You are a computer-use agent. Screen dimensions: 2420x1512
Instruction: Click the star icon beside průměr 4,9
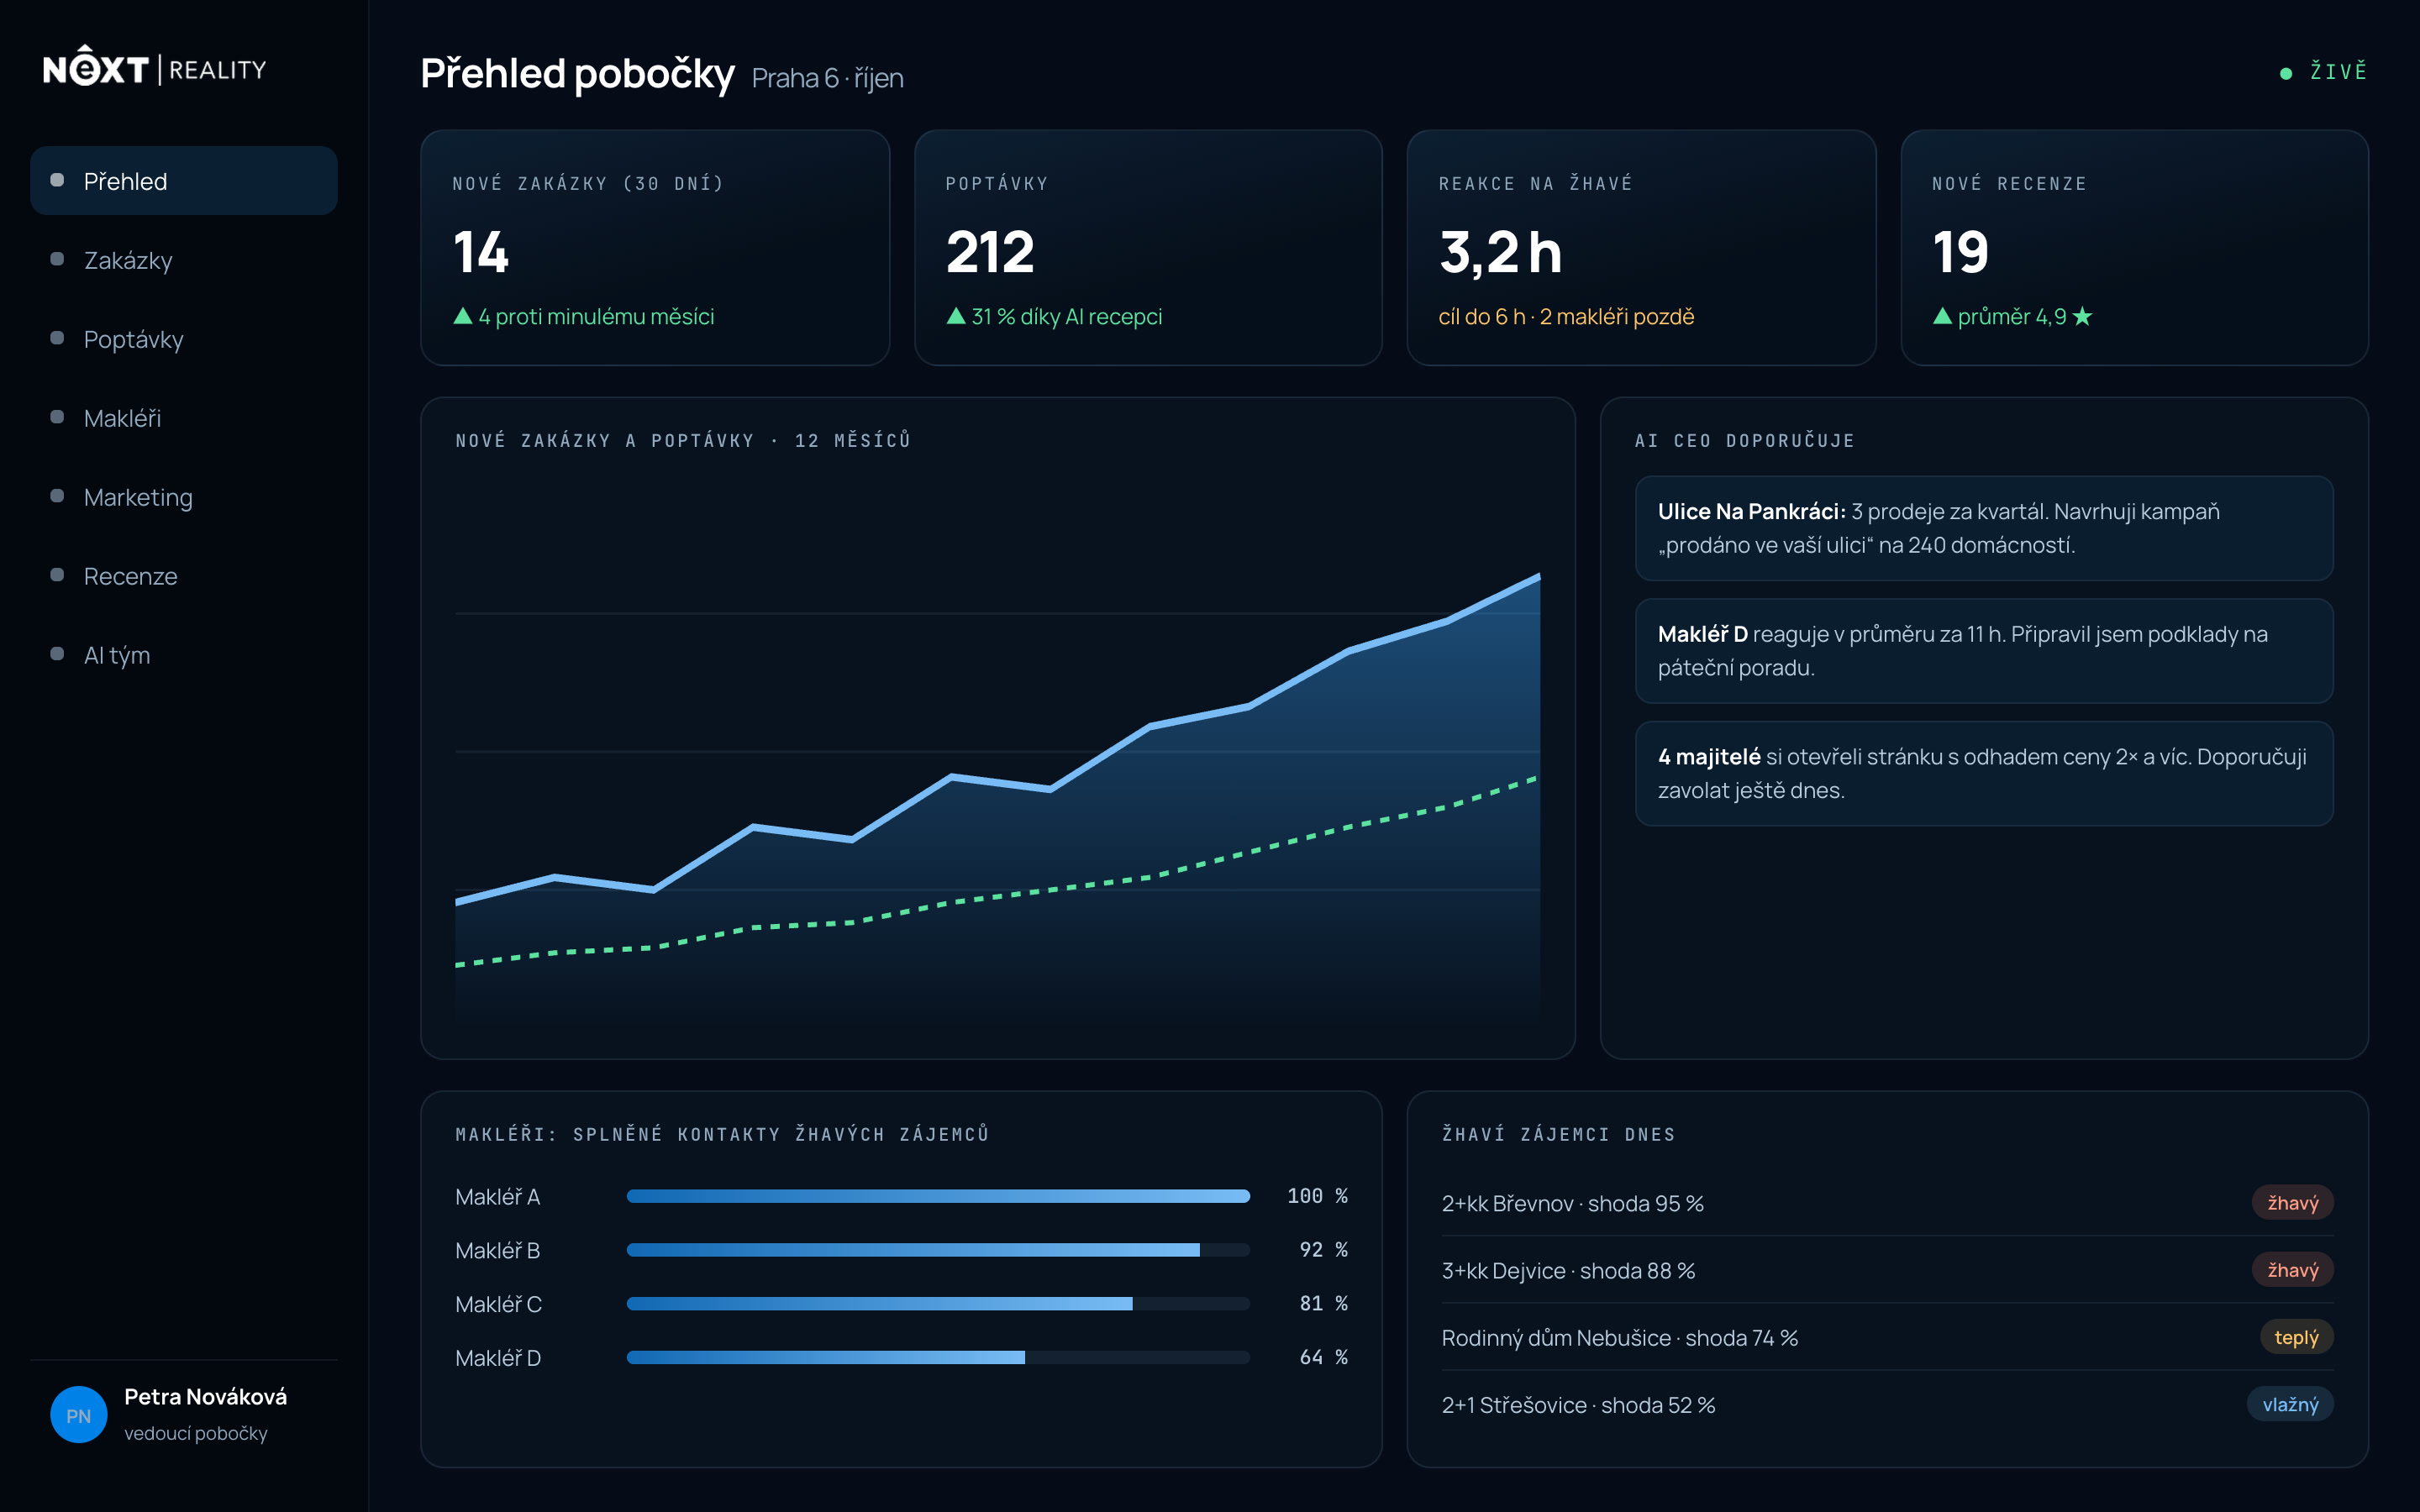2082,316
